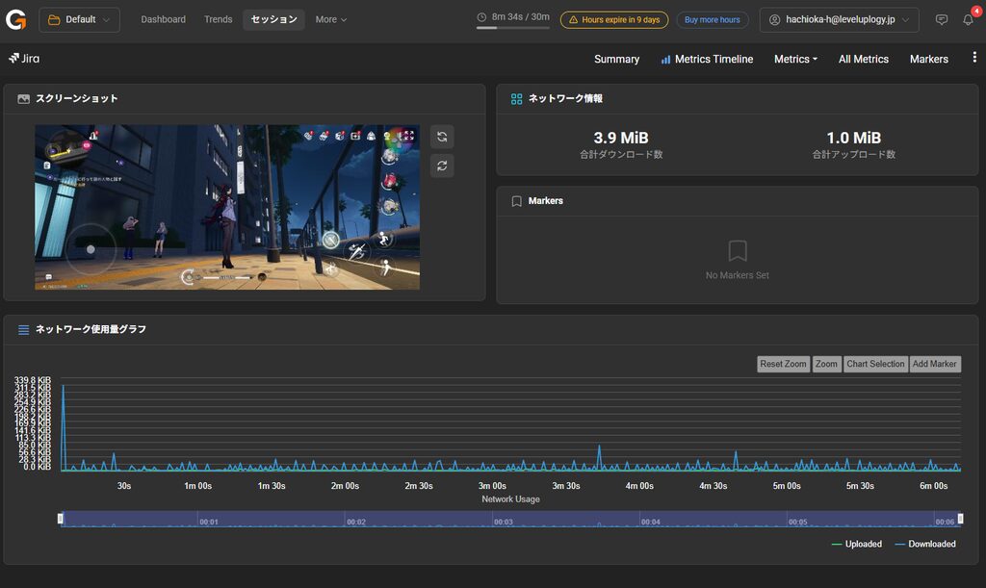Click the Reset Zoom button
Viewport: 986px width, 588px height.
point(783,365)
